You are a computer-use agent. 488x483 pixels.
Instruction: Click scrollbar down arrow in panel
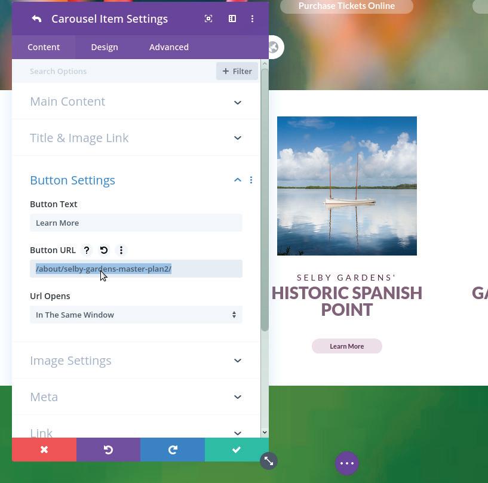265,432
